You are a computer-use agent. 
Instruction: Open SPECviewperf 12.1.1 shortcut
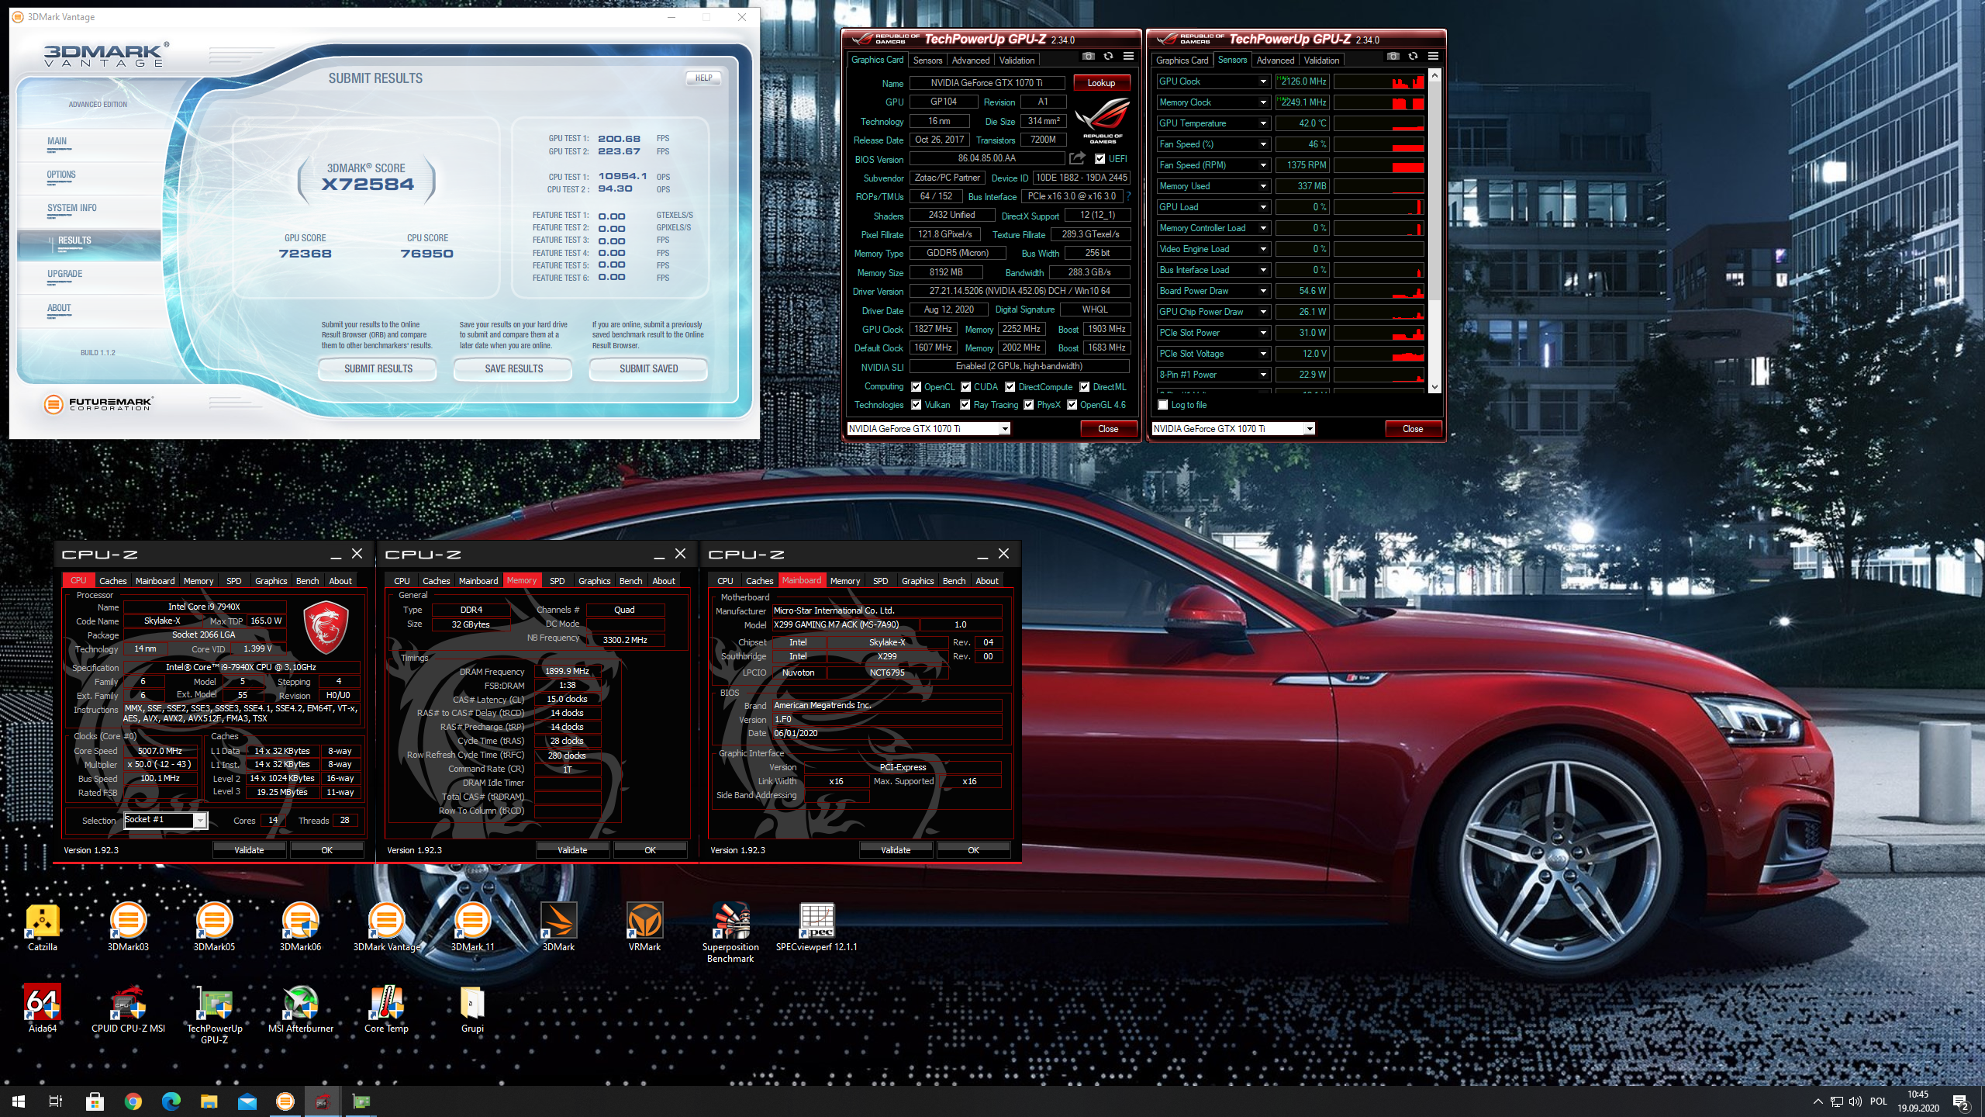[816, 928]
